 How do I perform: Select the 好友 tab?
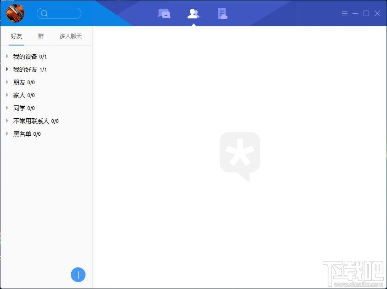(16, 36)
